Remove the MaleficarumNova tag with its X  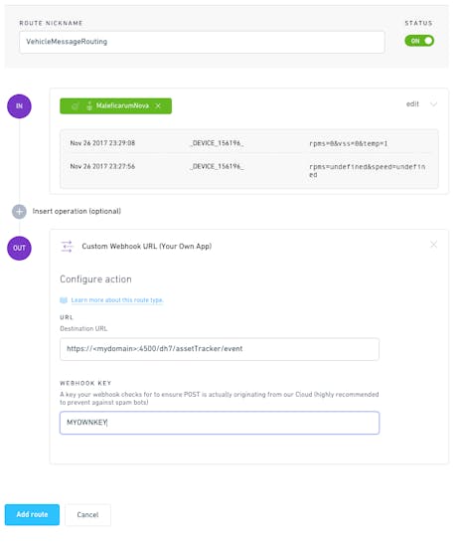pyautogui.click(x=158, y=106)
